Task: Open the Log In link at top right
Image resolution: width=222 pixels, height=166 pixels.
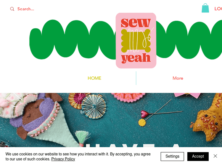Action: (218, 9)
